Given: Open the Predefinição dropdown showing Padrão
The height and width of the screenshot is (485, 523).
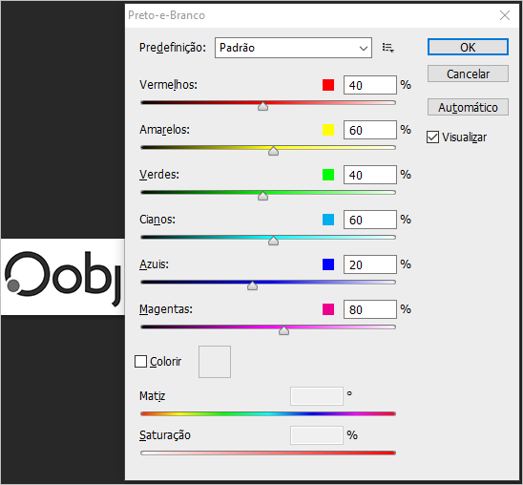Looking at the screenshot, I should coord(293,48).
